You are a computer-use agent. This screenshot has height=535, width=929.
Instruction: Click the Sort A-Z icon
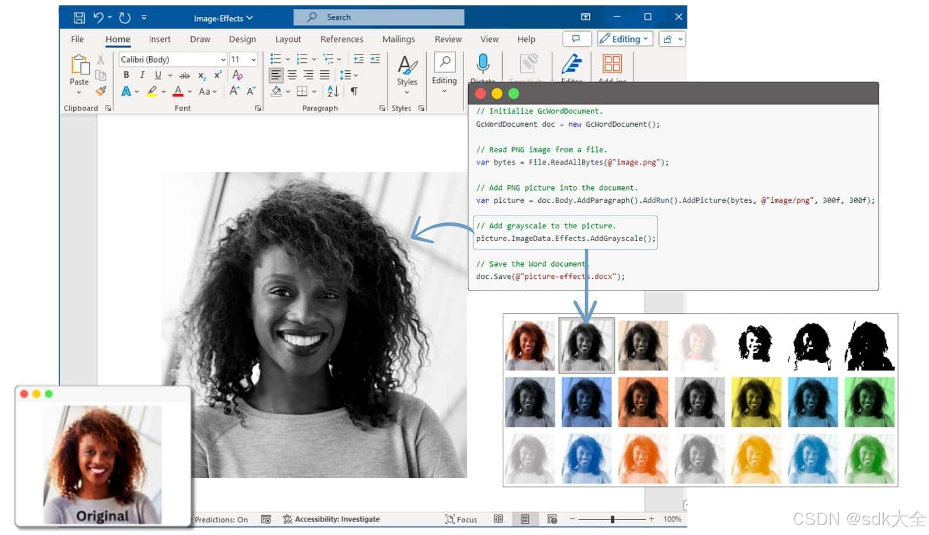[x=333, y=91]
